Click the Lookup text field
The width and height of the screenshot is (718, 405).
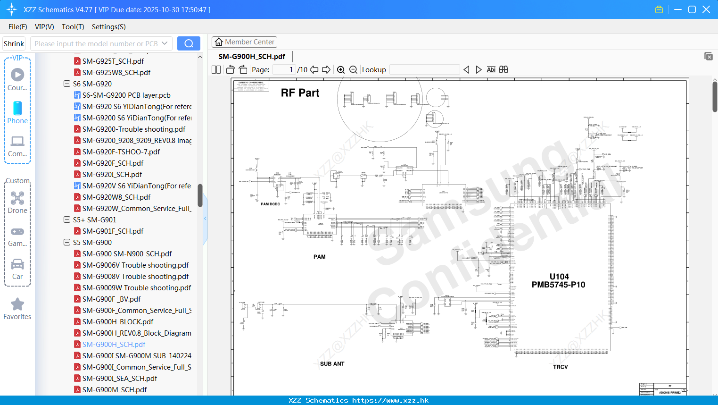(424, 69)
